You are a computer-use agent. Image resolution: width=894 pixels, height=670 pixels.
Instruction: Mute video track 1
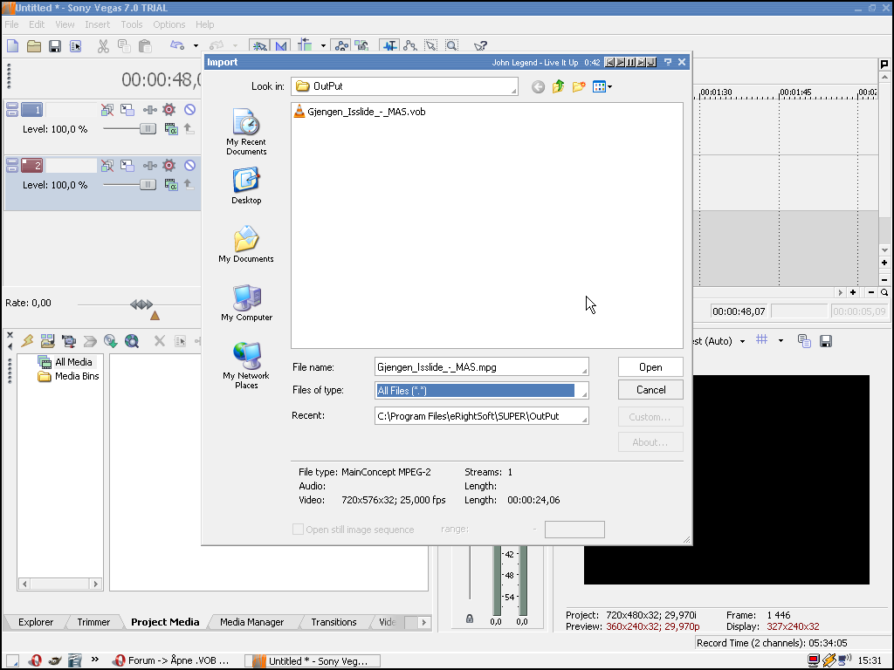[189, 109]
